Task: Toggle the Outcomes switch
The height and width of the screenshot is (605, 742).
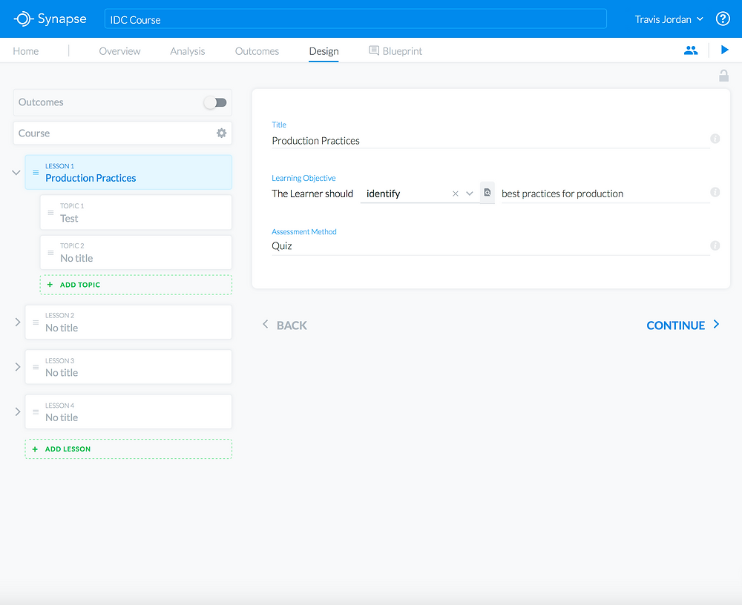Action: pyautogui.click(x=215, y=102)
